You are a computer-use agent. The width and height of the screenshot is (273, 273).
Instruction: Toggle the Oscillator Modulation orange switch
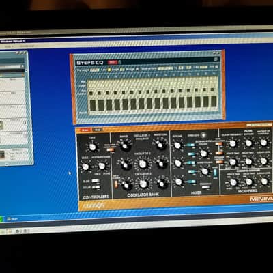[x=111, y=149]
